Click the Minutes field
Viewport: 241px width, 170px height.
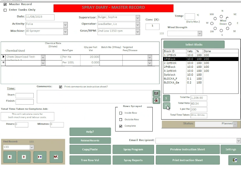pyautogui.click(x=57, y=125)
